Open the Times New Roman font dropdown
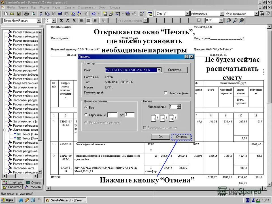The width and height of the screenshot is (272, 204). pyautogui.click(x=38, y=20)
